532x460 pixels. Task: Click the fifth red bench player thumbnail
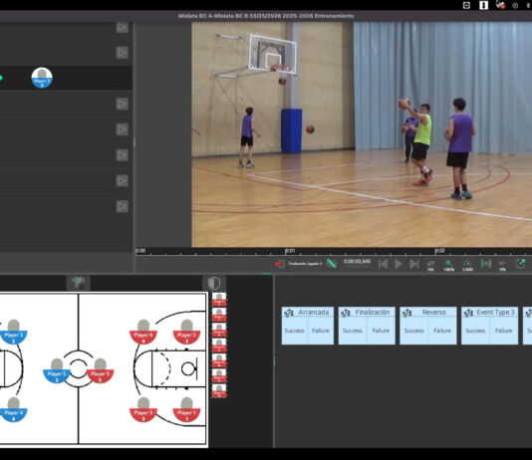(219, 360)
